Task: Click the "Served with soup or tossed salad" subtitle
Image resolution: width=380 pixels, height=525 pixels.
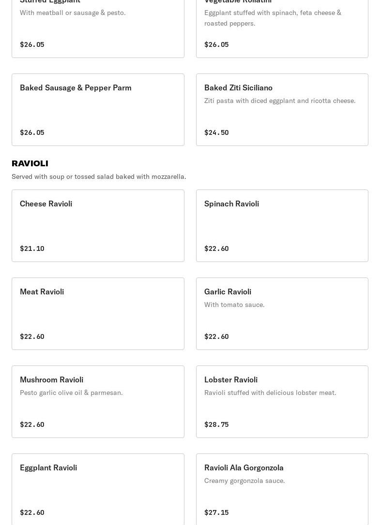Action: (99, 176)
